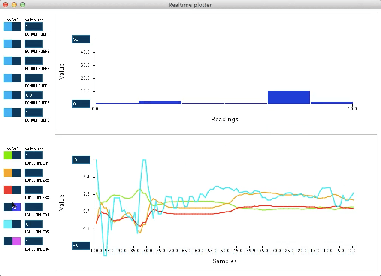Image resolution: width=381 pixels, height=276 pixels.
Task: Toggle the BCMULTIPLIER5 on/off switch
Action: click(12, 95)
